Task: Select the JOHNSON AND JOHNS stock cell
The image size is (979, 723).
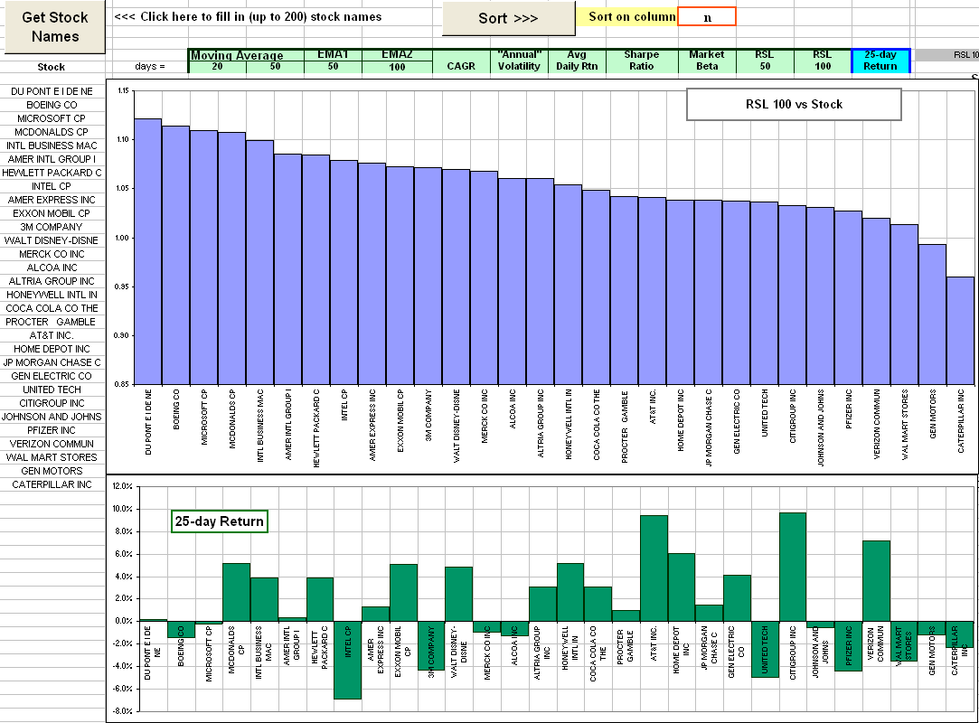Action: point(52,417)
